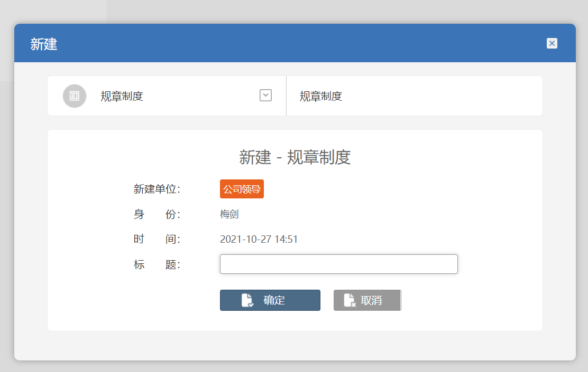Click the document-check icon on 确定

click(247, 300)
